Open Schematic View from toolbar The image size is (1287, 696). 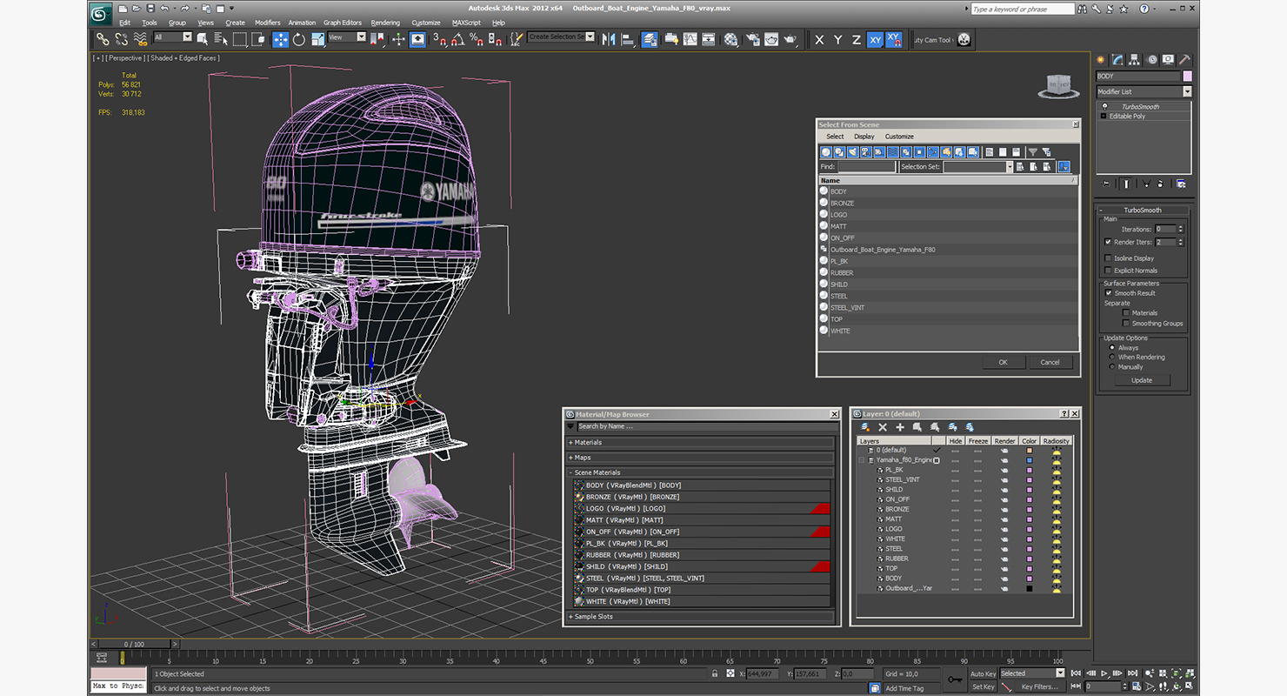tap(709, 39)
